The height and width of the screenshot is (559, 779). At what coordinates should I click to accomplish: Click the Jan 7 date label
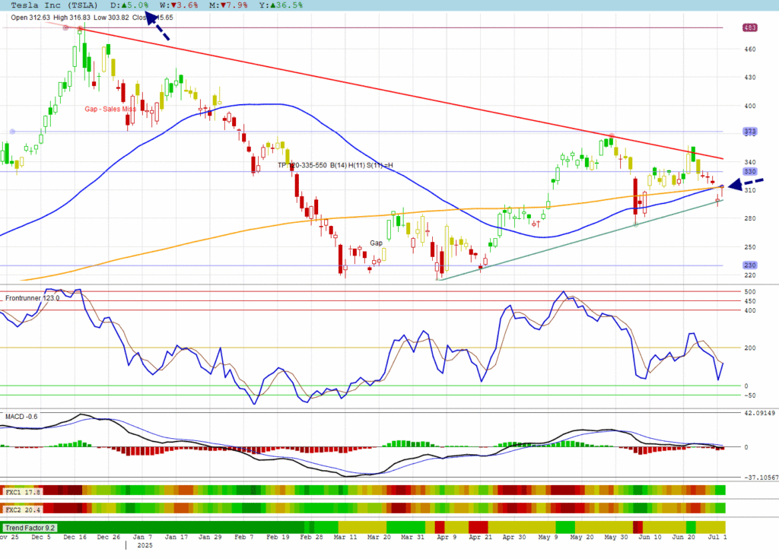click(x=142, y=537)
